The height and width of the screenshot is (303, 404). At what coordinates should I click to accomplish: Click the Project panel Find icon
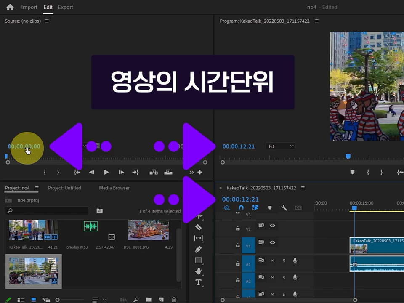tap(136, 300)
